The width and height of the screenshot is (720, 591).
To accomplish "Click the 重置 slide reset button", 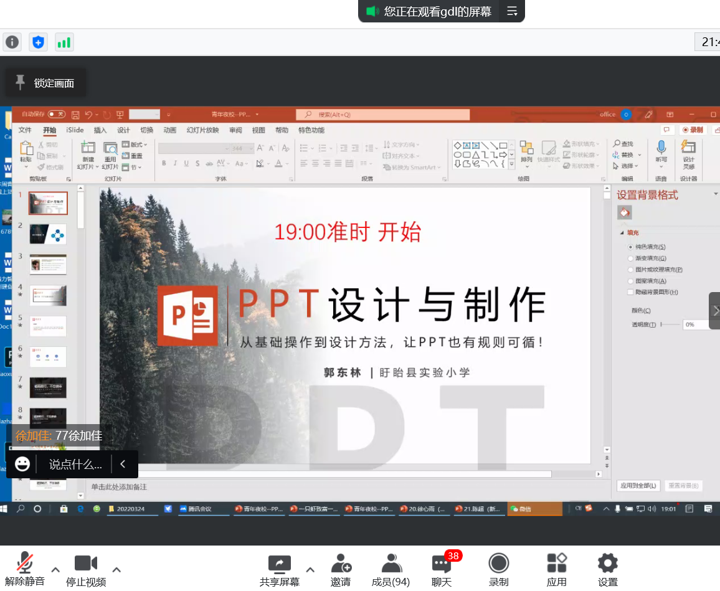I will [x=132, y=156].
